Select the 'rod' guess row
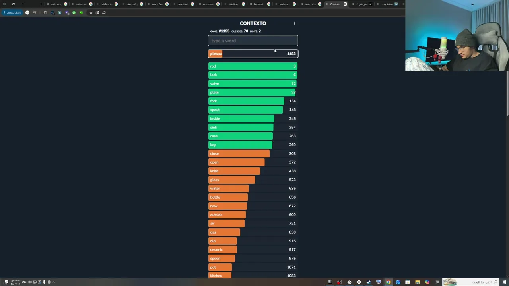 tap(253, 66)
